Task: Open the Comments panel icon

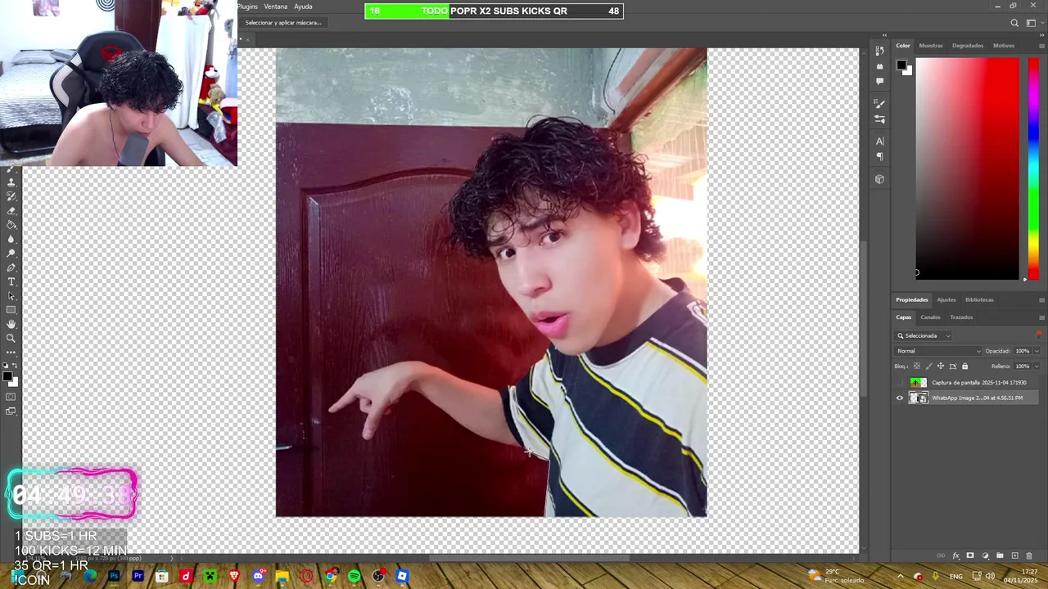Action: point(879,81)
